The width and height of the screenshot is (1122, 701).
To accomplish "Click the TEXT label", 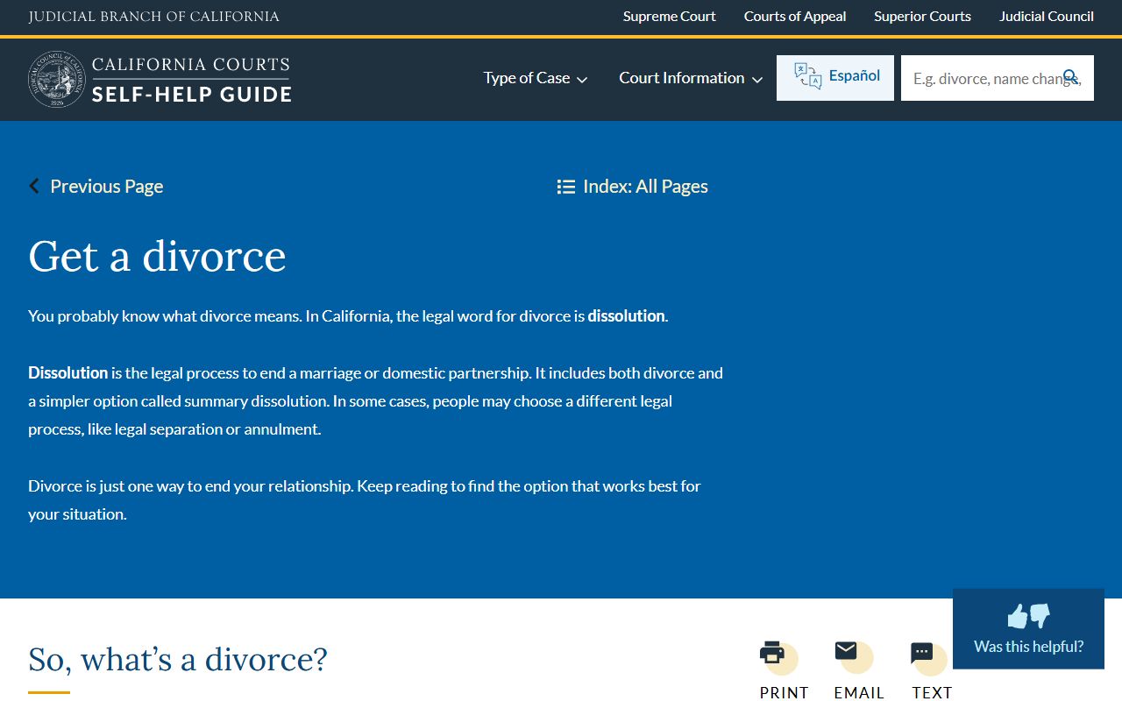I will click(932, 692).
